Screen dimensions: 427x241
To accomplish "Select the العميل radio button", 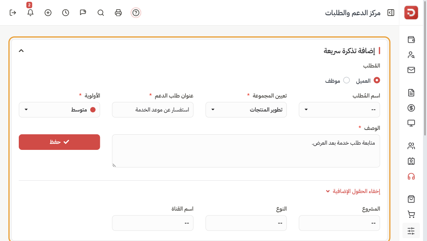I will coord(377,80).
